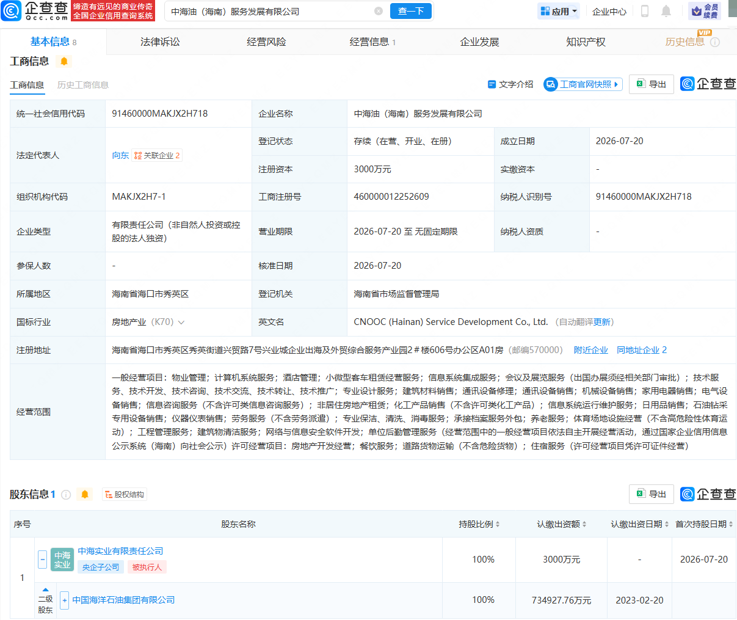This screenshot has width=737, height=620.
Task: Click 登记机关 海南省市场监督管理局 value
Action: (396, 294)
